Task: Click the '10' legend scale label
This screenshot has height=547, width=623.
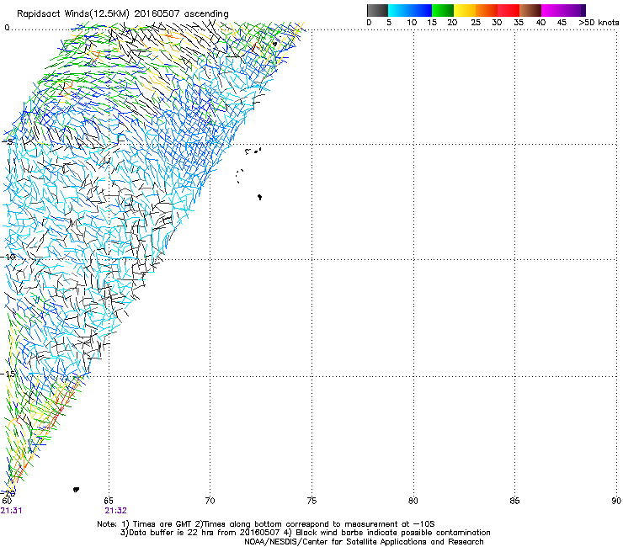Action: [412, 23]
